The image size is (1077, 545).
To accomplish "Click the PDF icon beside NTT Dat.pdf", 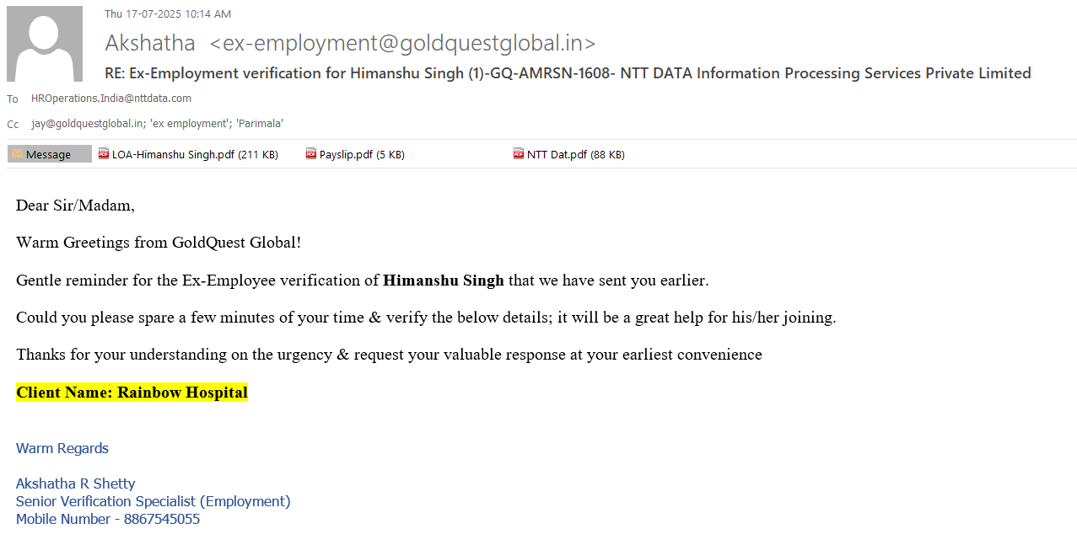I will [x=519, y=154].
